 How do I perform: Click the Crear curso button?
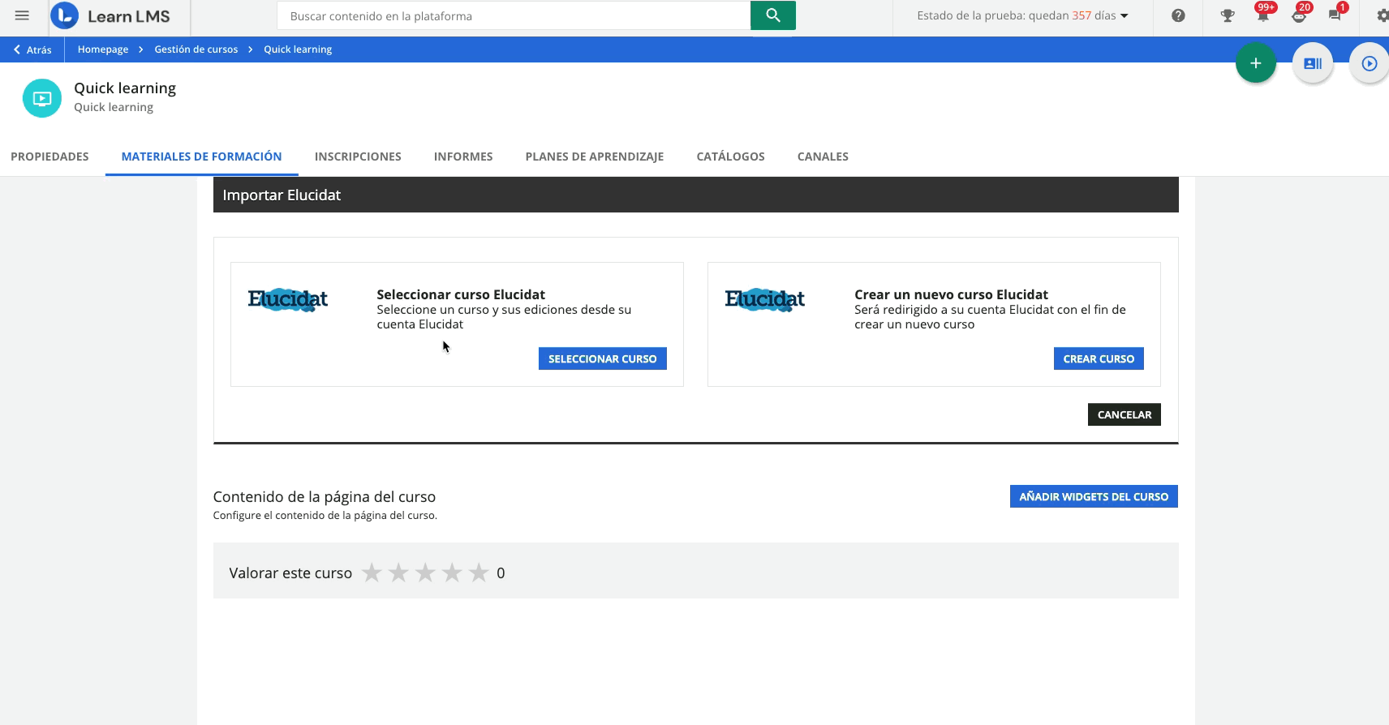1099,359
